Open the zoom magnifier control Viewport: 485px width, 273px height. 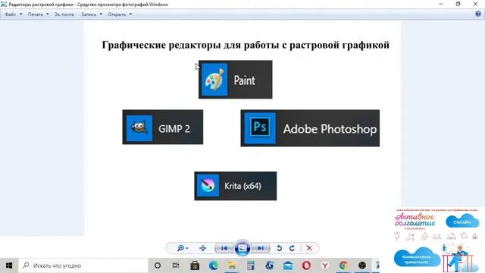coord(182,248)
